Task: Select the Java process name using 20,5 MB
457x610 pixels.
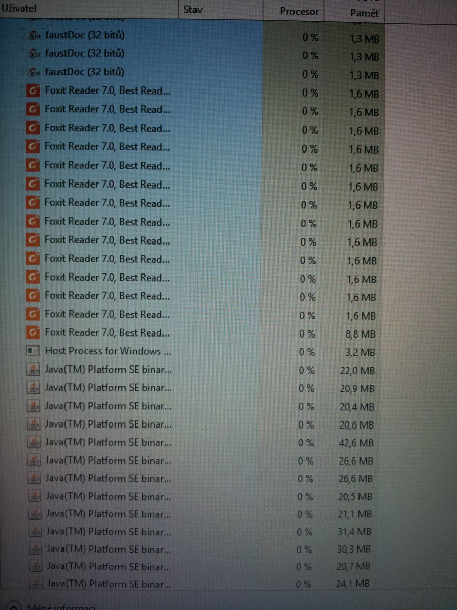Action: point(108,496)
